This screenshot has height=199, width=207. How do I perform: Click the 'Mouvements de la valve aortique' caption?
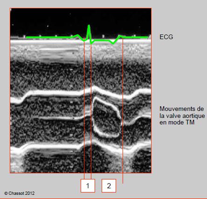point(182,116)
